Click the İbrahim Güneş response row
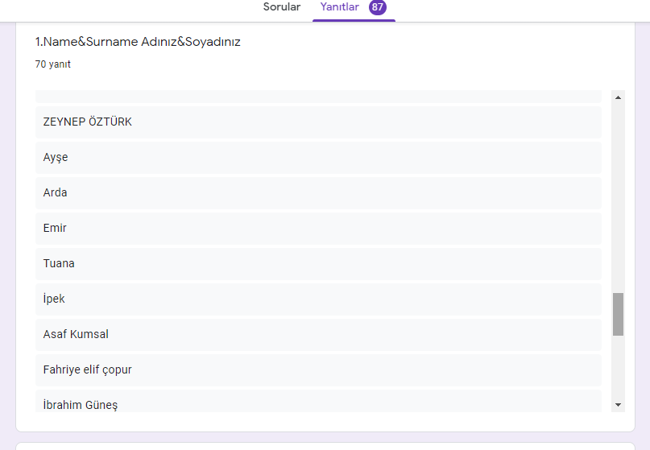This screenshot has width=650, height=450. (x=318, y=402)
